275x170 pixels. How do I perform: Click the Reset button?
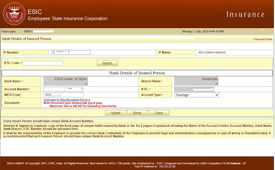(137, 113)
